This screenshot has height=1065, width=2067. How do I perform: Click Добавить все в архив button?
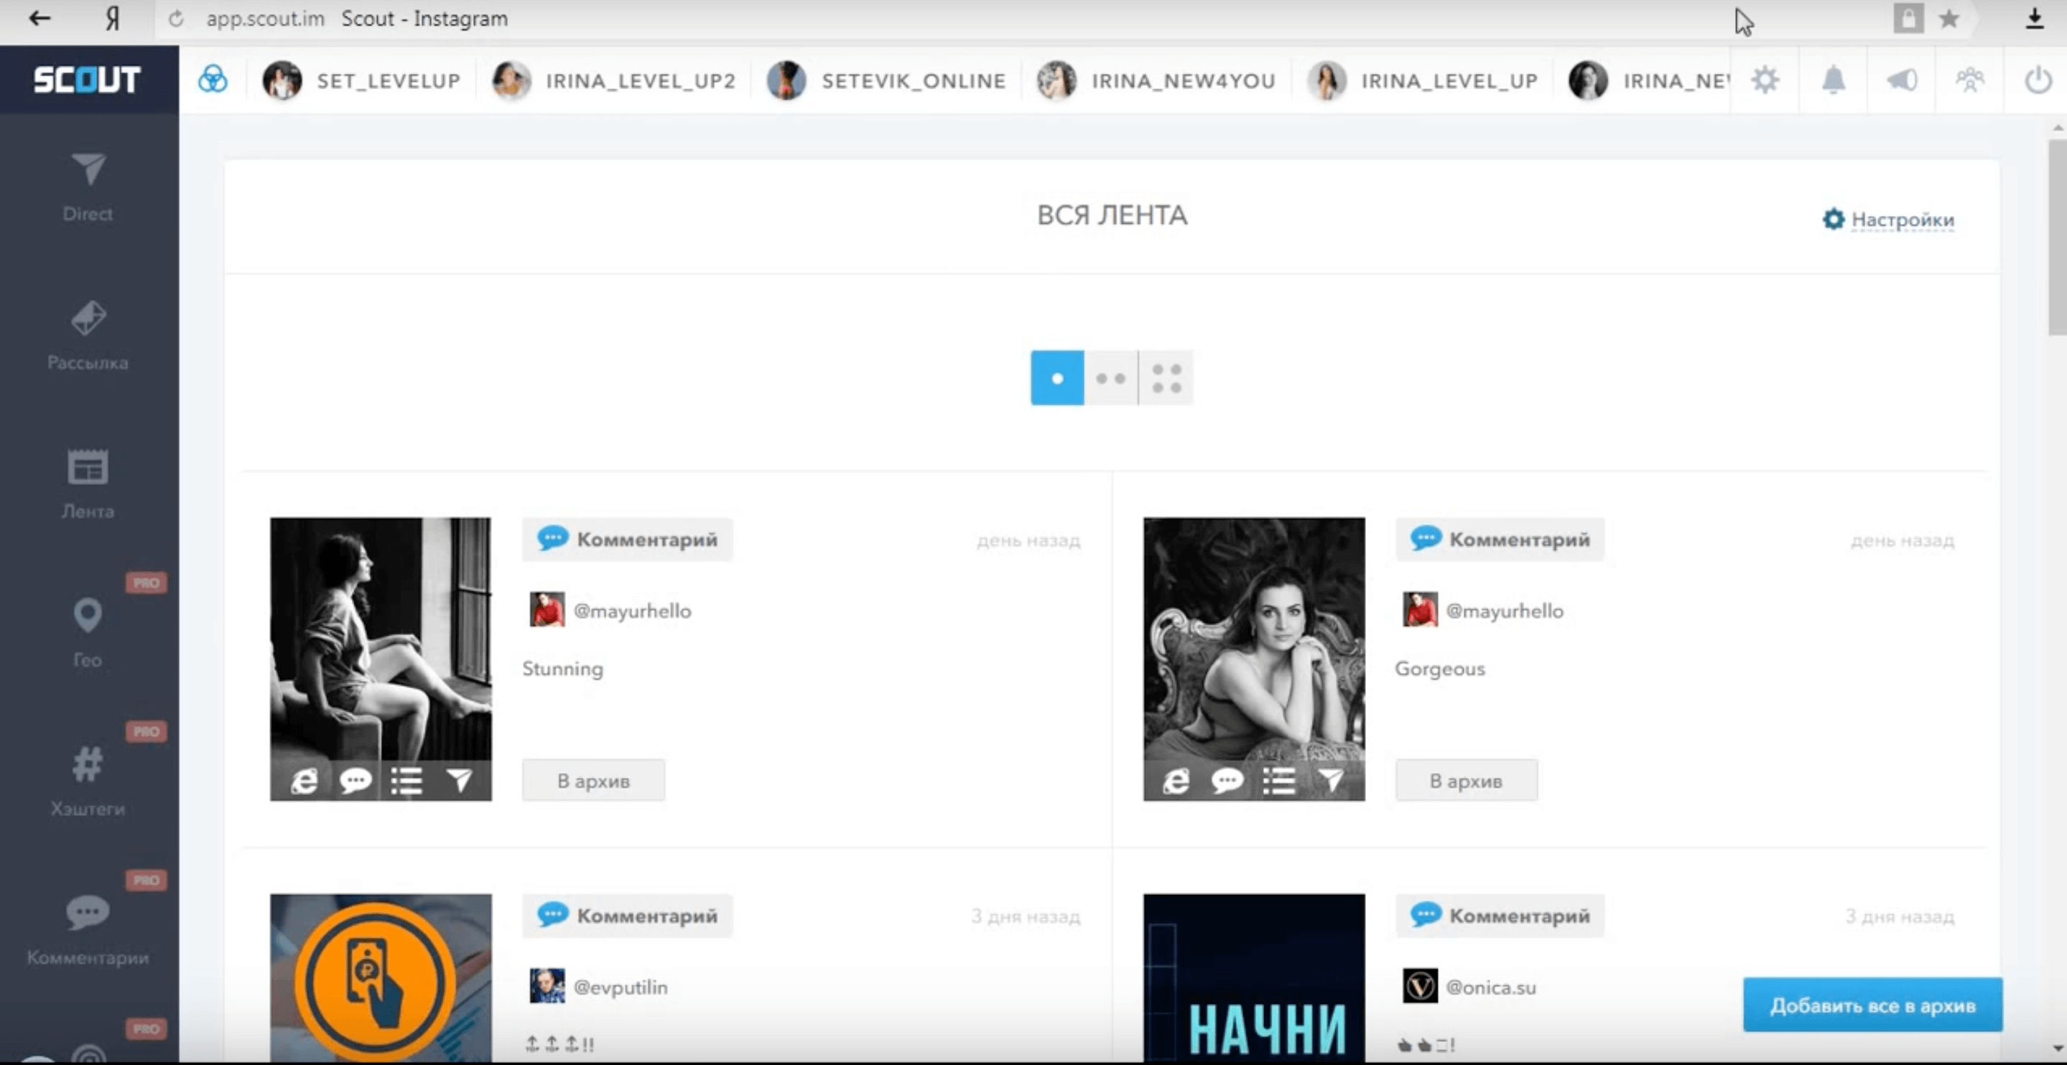click(1873, 1005)
